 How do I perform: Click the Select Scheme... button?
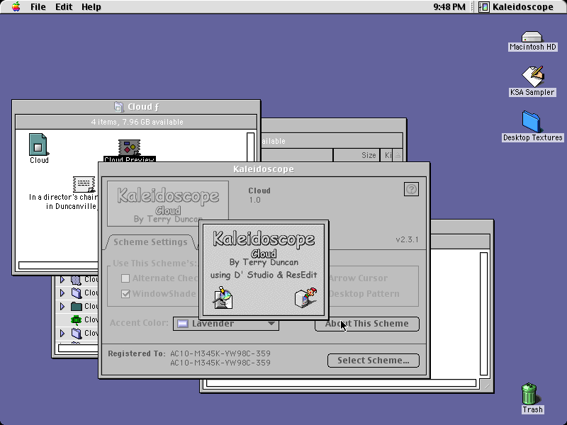374,361
